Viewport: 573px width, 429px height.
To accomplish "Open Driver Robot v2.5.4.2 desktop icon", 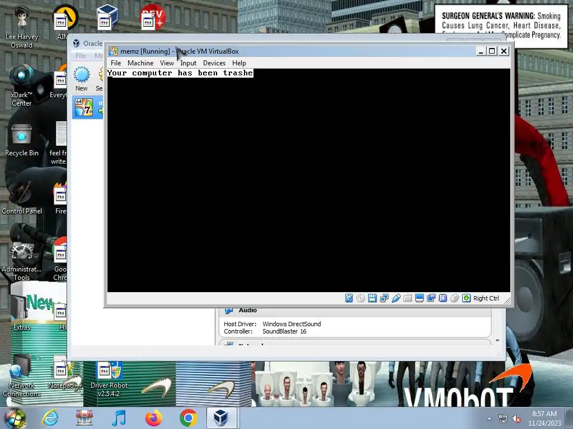I will pos(109,379).
